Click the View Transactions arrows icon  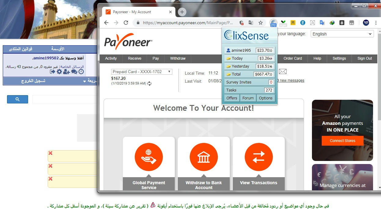[x=259, y=157]
